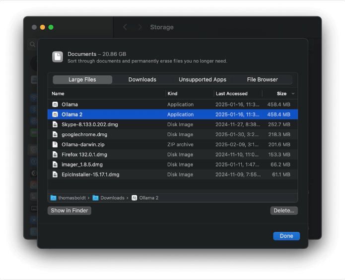Select the imager_1.8.5.dmg file name
Screen dimensions: 345x280
[82, 165]
